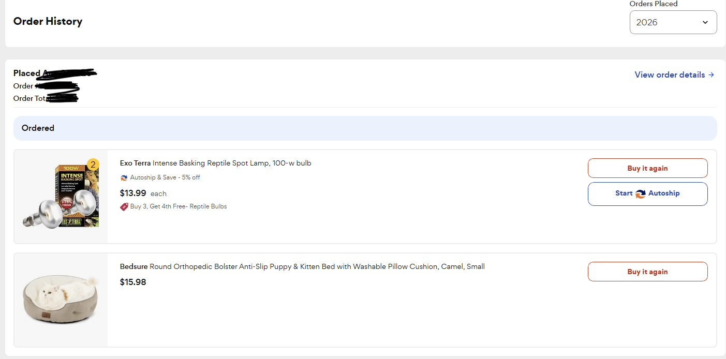Click the Autoship & Save swirl icon
This screenshot has width=726, height=359.
coord(124,177)
